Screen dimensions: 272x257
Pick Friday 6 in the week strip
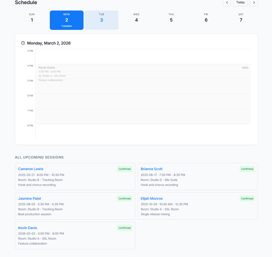206,20
